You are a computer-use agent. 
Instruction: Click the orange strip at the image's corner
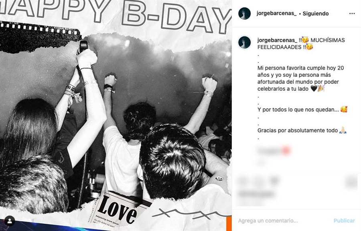(x=229, y=223)
